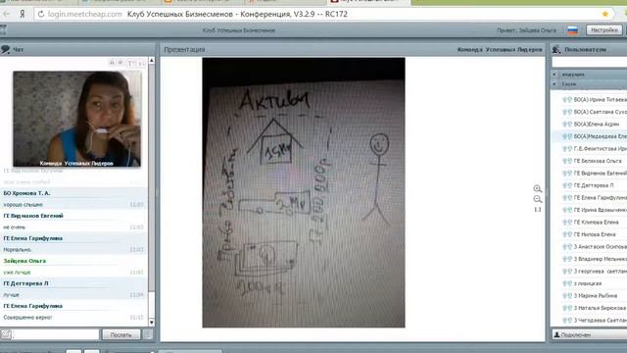627x353 pixels.
Task: Select user З Чегодаева Светлана
Action: (x=601, y=321)
